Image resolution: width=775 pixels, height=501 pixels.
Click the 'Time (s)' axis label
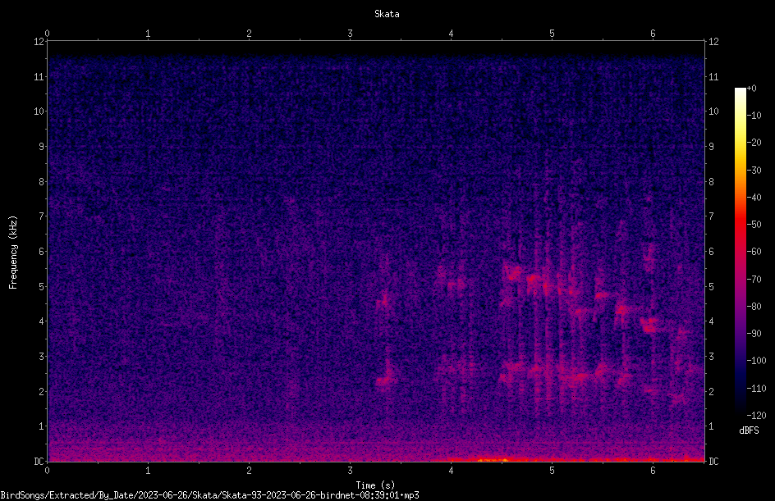coord(375,485)
